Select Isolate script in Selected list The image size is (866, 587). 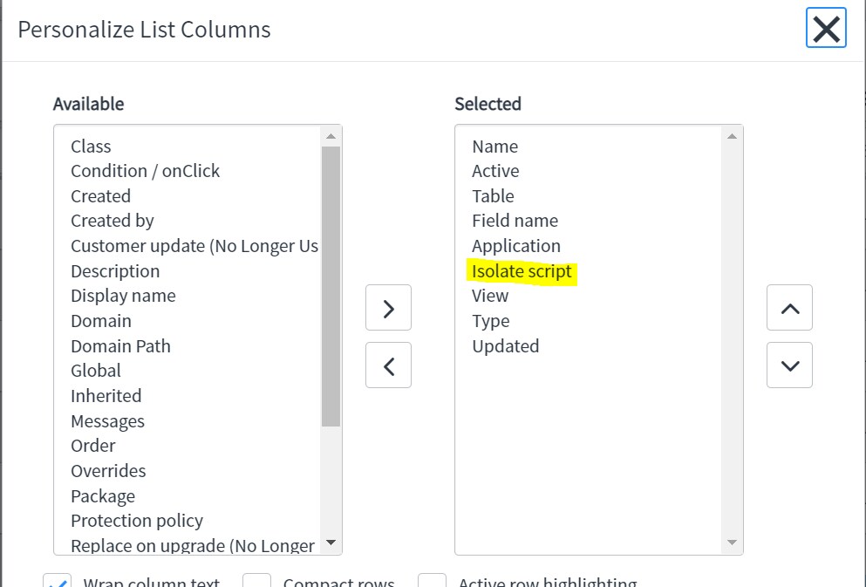522,271
